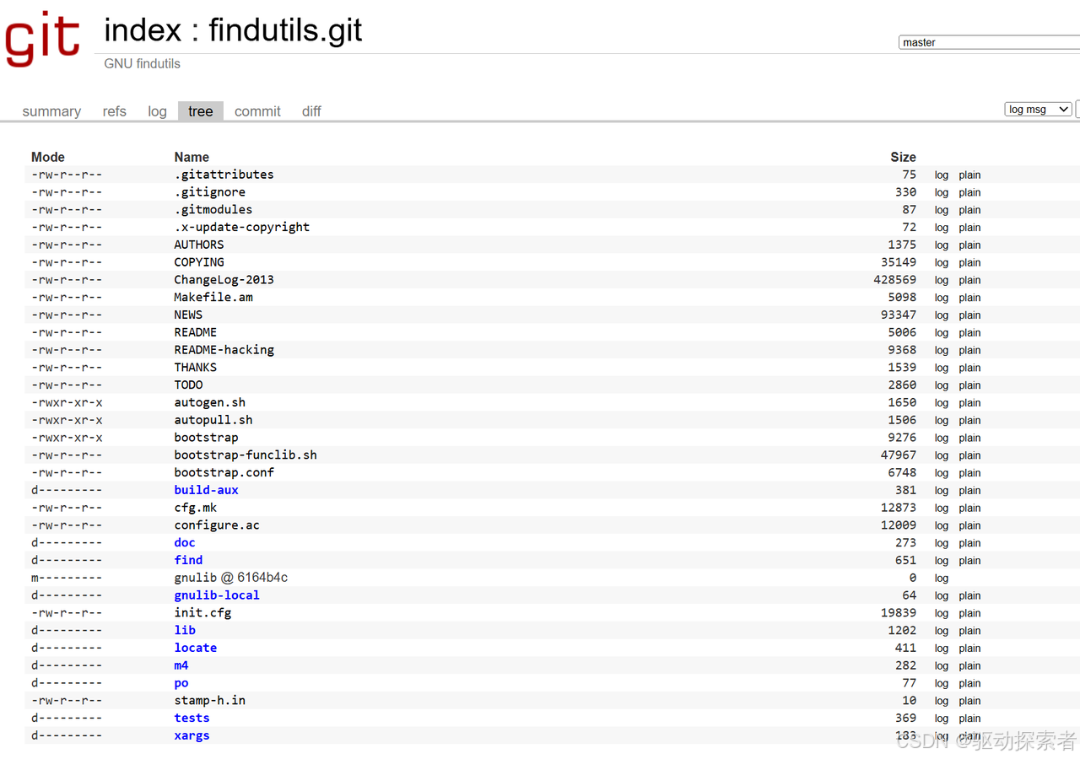Viewport: 1080px width, 759px height.
Task: Open the Makefile.am file
Action: coord(213,297)
